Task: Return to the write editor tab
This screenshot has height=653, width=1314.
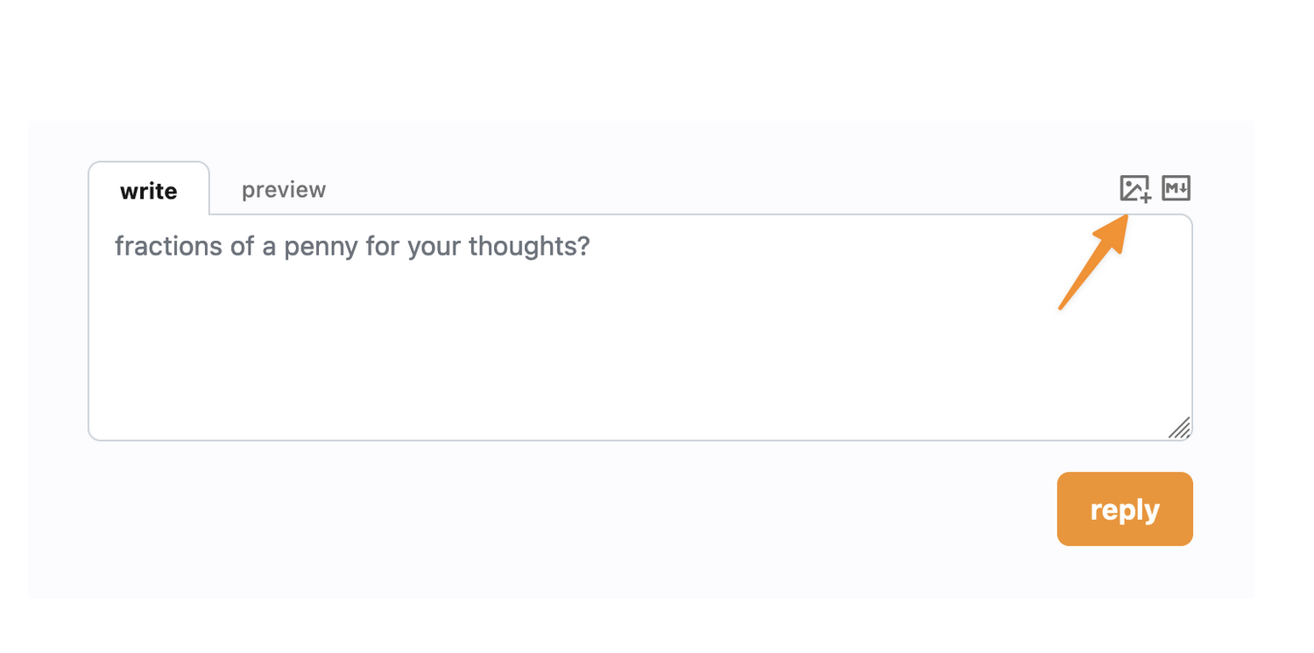Action: 149,191
